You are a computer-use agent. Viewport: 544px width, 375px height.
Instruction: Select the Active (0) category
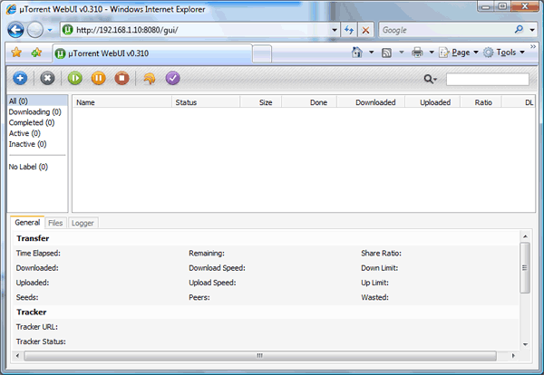(x=37, y=133)
